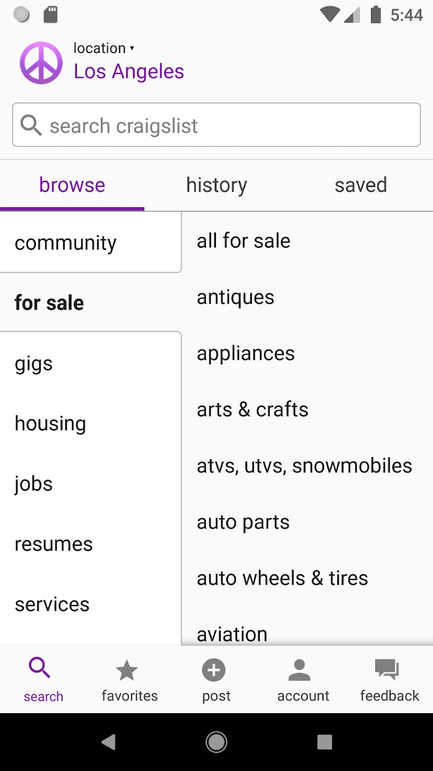Open the antiques listing link
The width and height of the screenshot is (433, 771).
tap(235, 297)
